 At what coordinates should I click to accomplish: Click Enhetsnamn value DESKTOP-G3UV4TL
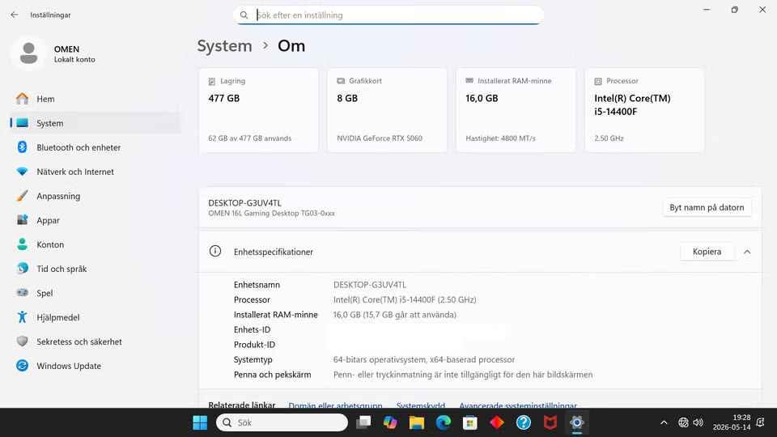point(370,285)
